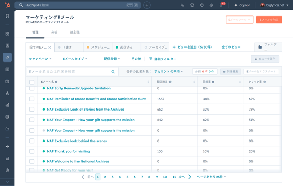293x186 pixels.
Task: Click the 列を編集 button
Action: click(x=230, y=71)
